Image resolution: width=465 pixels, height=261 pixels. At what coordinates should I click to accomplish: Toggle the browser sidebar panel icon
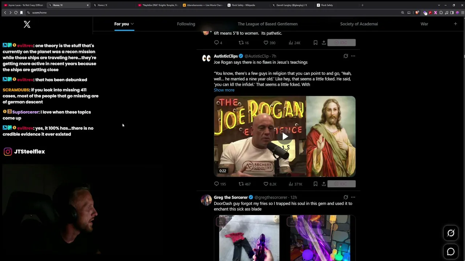(x=452, y=13)
